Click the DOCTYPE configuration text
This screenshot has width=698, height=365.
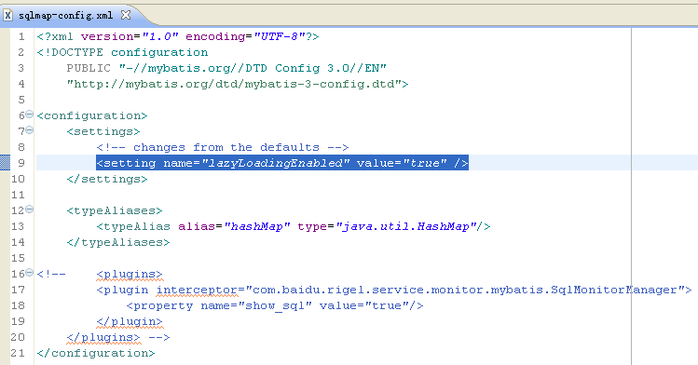122,52
